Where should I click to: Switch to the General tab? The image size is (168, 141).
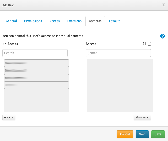(x=11, y=21)
